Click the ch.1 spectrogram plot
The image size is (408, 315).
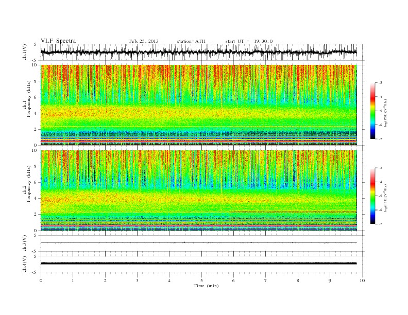(198, 105)
